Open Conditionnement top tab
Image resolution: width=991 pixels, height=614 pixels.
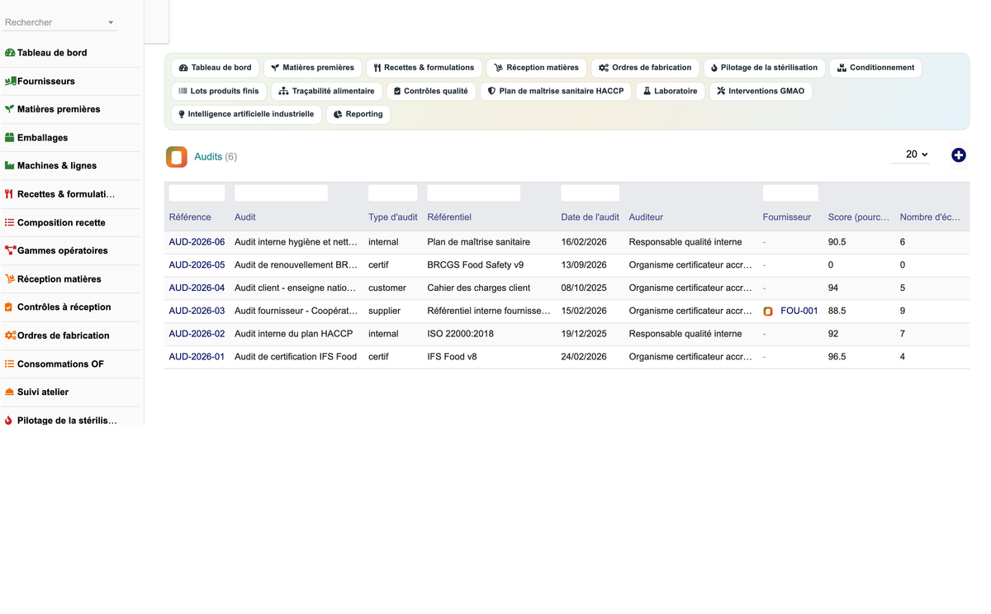point(876,68)
